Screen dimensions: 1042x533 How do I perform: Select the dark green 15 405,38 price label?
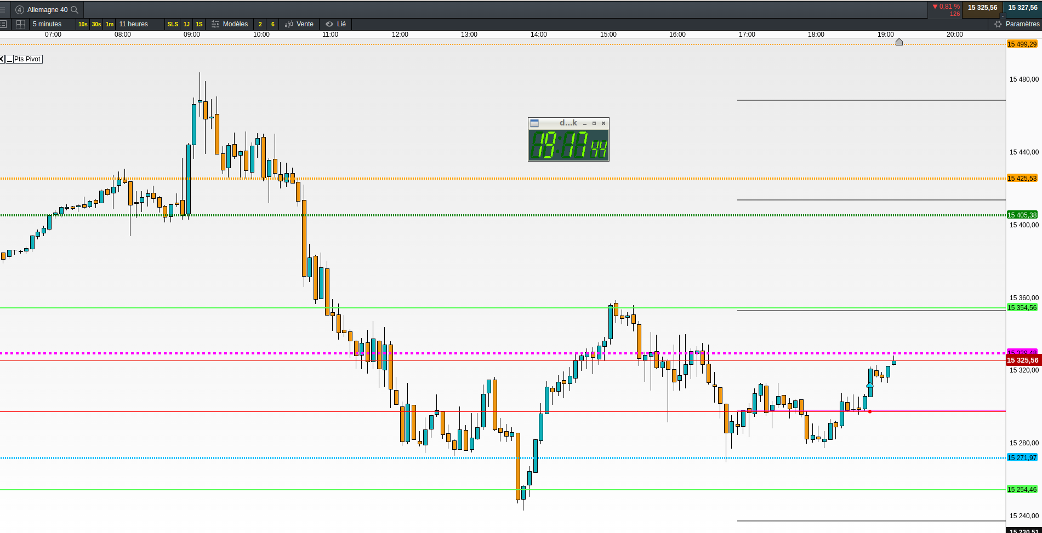click(x=1022, y=215)
